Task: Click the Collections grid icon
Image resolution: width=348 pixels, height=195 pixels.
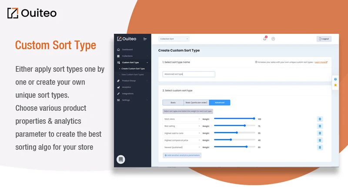Action: 118,56
